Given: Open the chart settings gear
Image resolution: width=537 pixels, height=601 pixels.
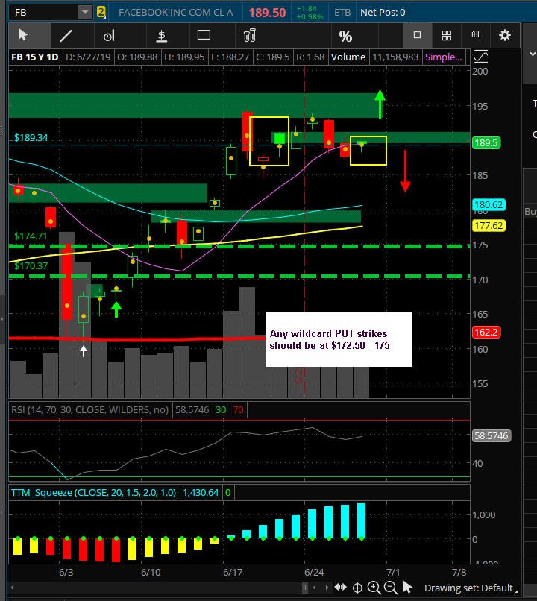Looking at the screenshot, I should [x=505, y=35].
